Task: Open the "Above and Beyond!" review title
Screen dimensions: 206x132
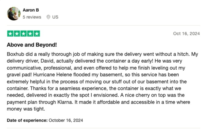Action: point(32,45)
